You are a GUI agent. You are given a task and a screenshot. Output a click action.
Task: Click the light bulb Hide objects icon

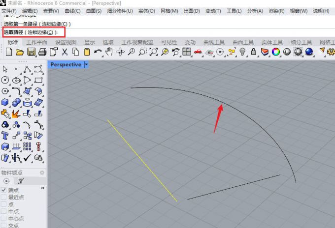242,52
